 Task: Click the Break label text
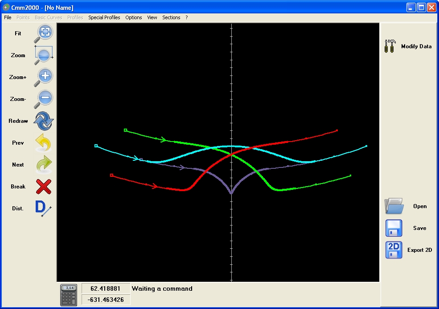click(18, 187)
